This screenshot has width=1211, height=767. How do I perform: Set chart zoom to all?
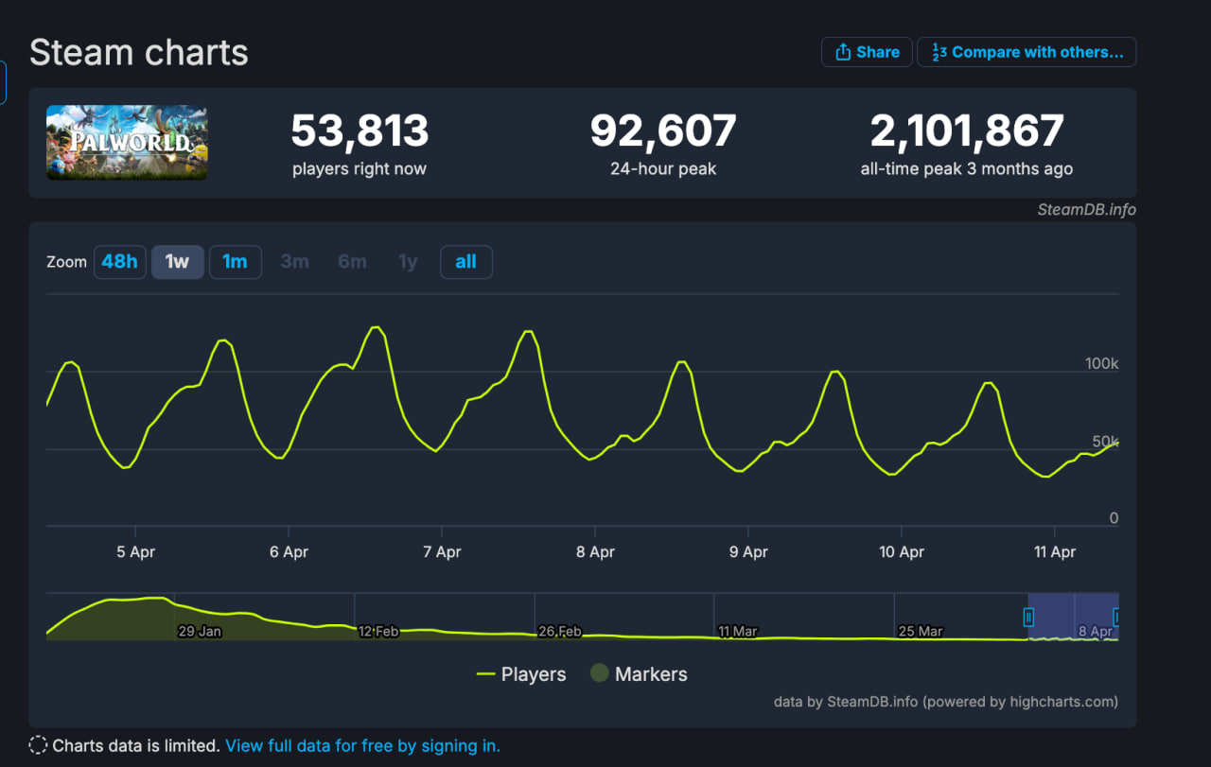click(x=466, y=262)
